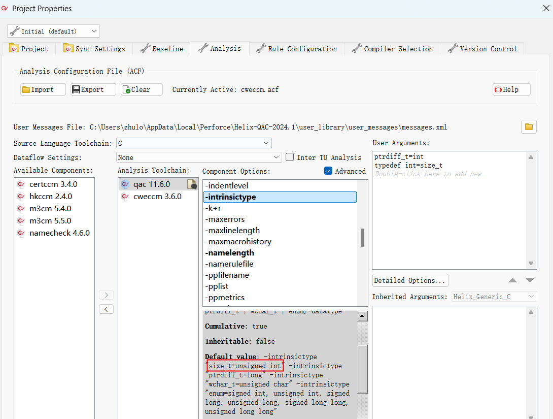Image resolution: width=553 pixels, height=419 pixels.
Task: Expand the Source Language Toolchain dropdown
Action: [x=194, y=144]
